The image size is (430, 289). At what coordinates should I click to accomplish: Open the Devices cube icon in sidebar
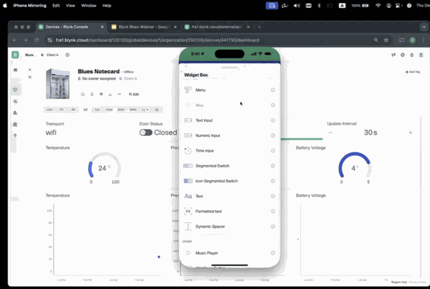pyautogui.click(x=15, y=90)
